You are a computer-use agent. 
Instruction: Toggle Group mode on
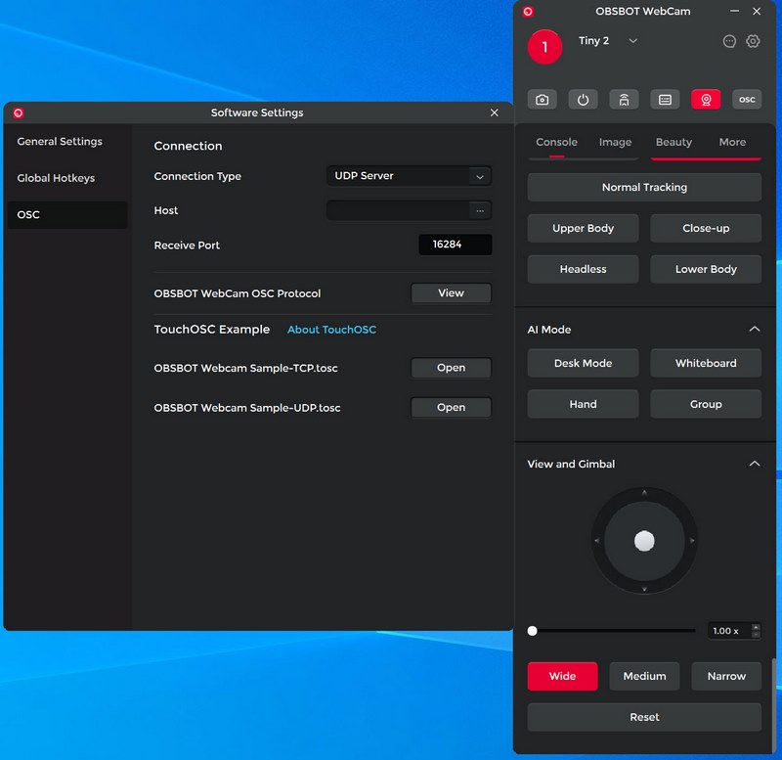[x=706, y=404]
